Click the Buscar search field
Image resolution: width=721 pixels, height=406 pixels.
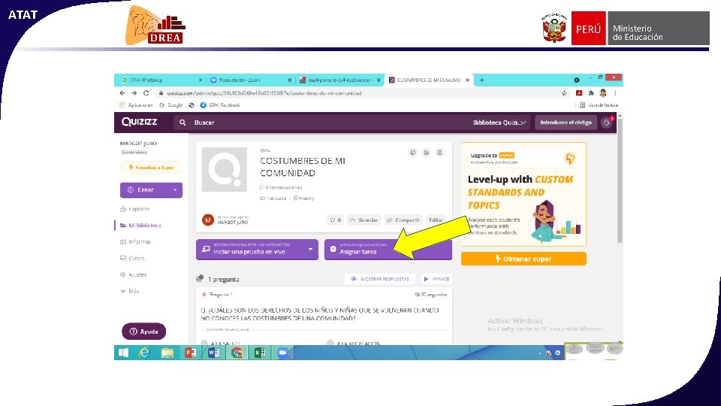click(322, 123)
